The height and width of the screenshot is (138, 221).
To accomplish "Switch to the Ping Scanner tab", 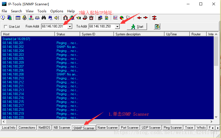I will 173,128.
